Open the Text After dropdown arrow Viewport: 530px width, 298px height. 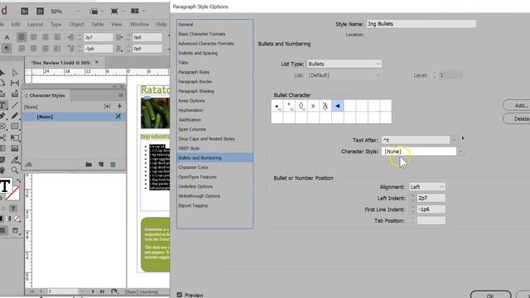click(x=454, y=140)
